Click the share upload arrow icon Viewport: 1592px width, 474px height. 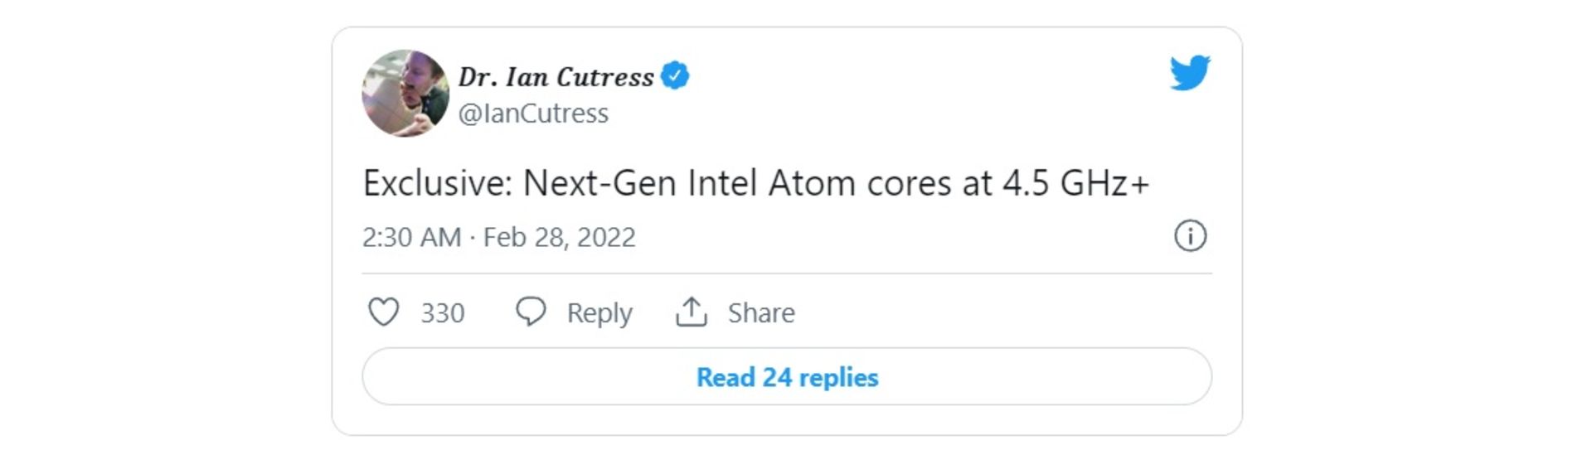point(691,312)
